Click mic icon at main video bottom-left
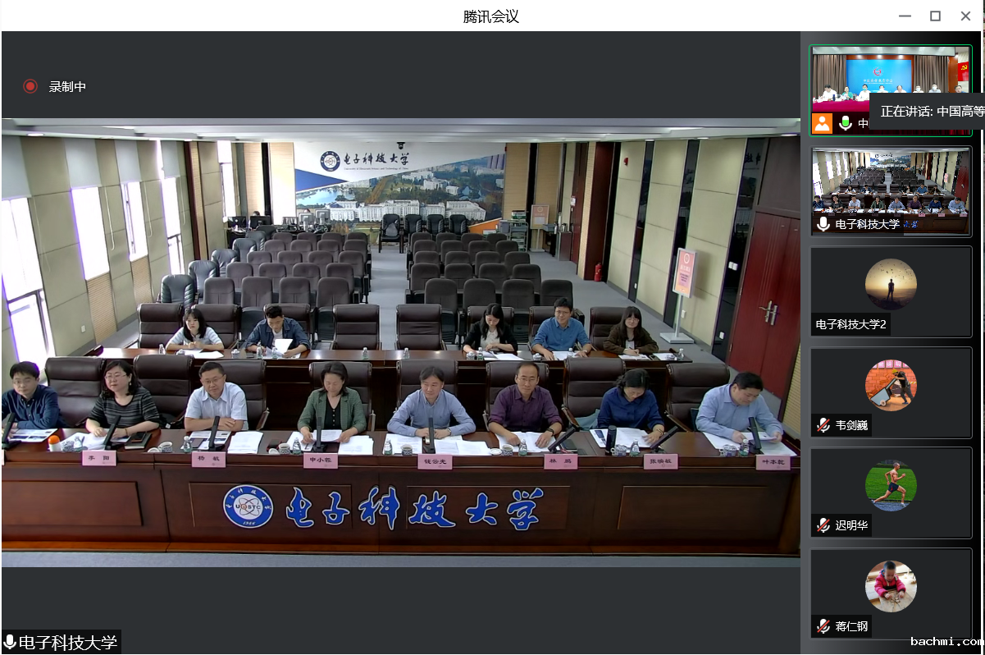Viewport: 985px width, 655px height. tap(10, 642)
